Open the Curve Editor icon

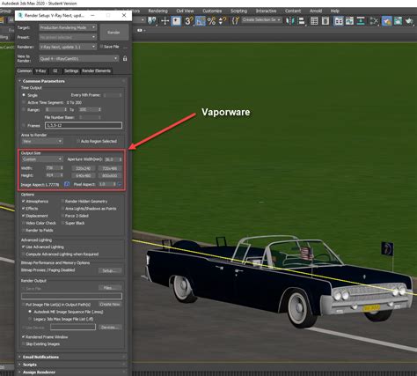[349, 21]
